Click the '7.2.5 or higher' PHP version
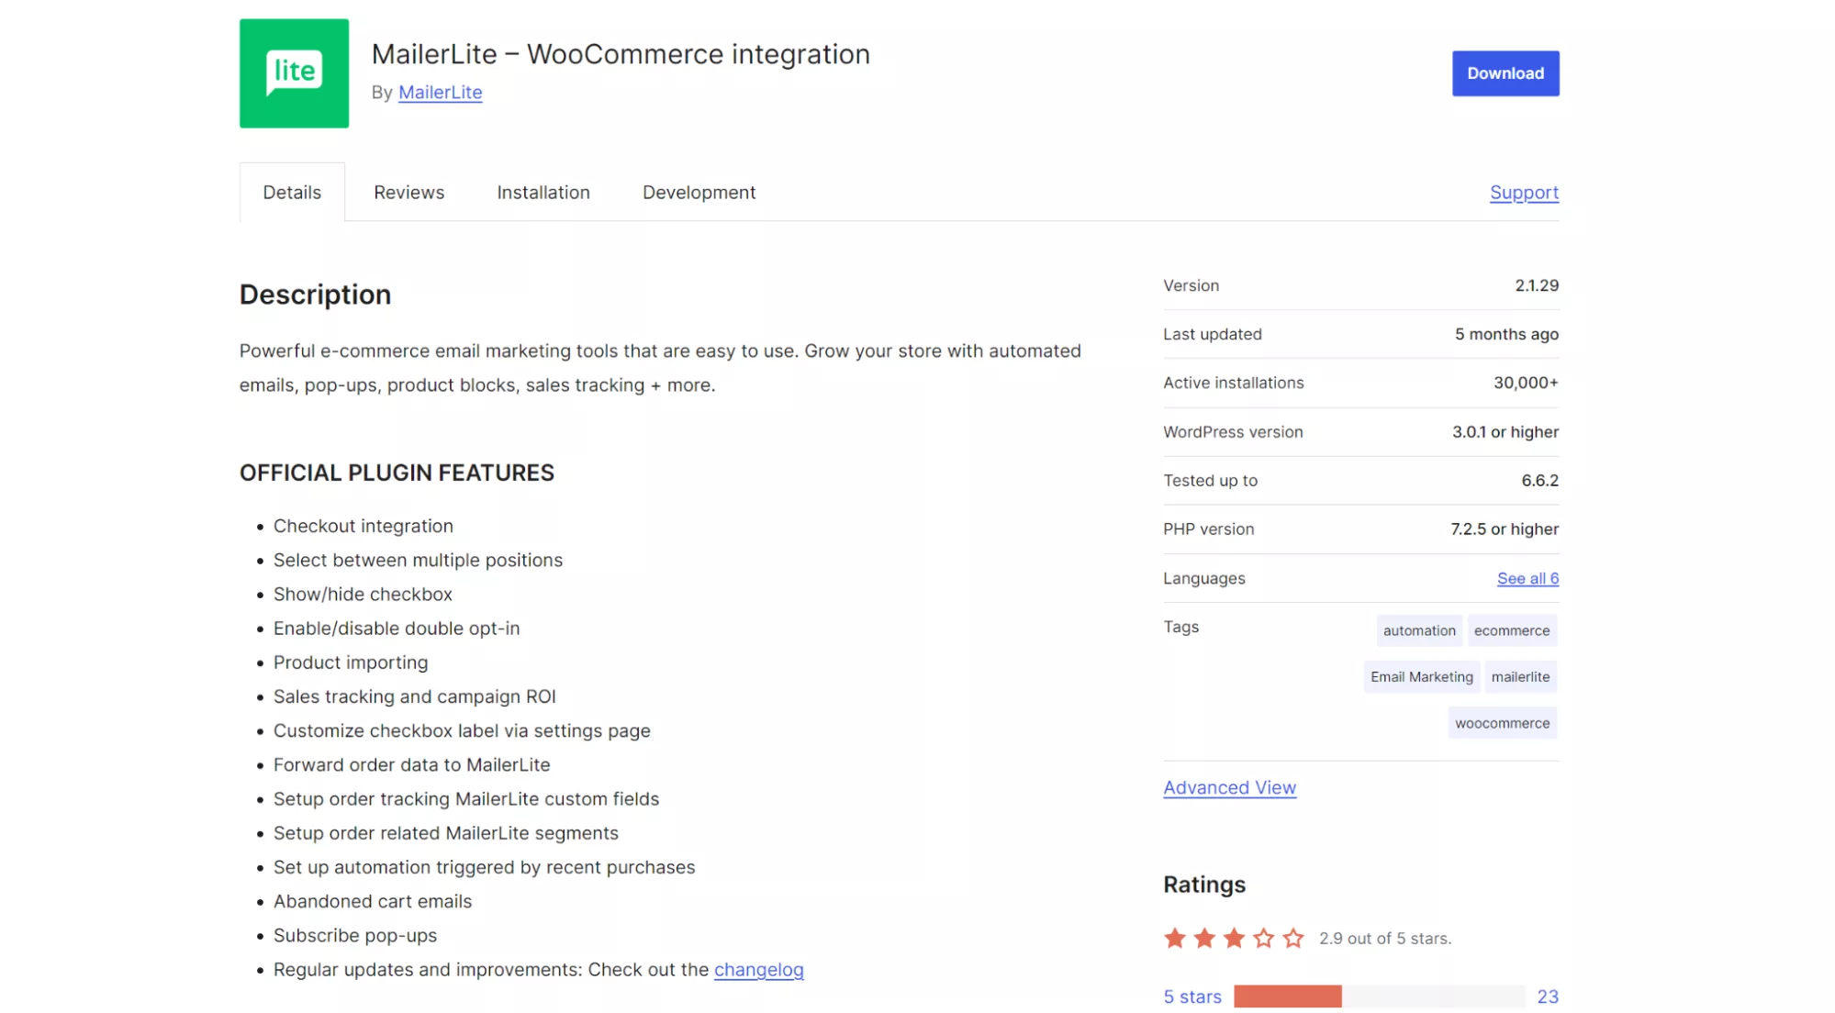The image size is (1835, 1013). coord(1504,529)
